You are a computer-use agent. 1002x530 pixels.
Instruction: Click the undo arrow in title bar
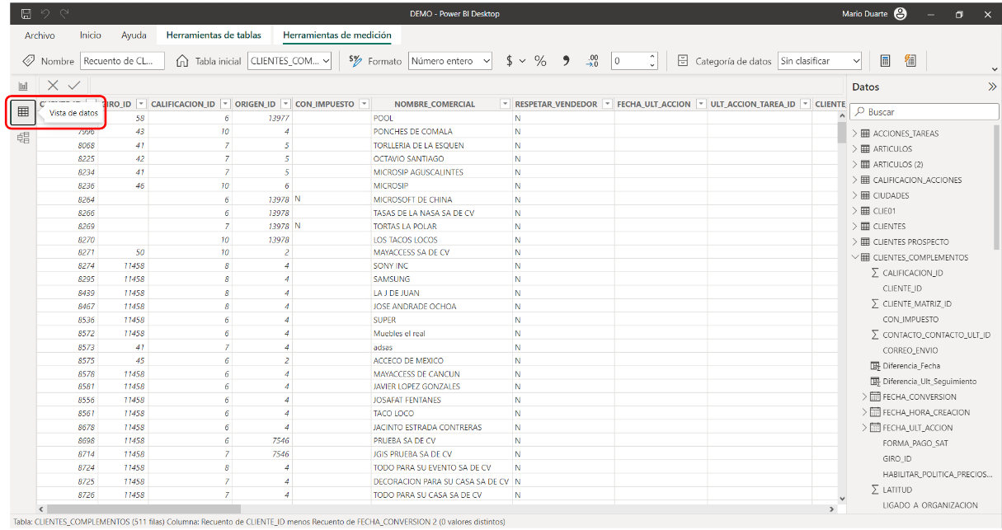point(46,14)
